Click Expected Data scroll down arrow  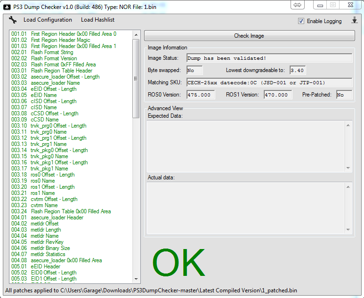pos(348,168)
